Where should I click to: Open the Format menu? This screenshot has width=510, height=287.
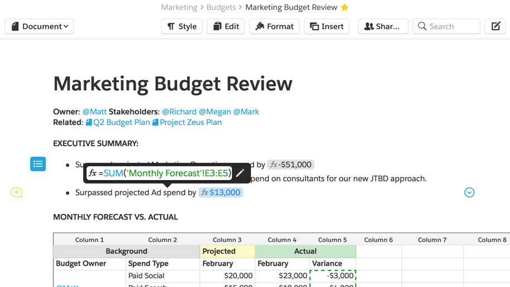click(x=274, y=26)
